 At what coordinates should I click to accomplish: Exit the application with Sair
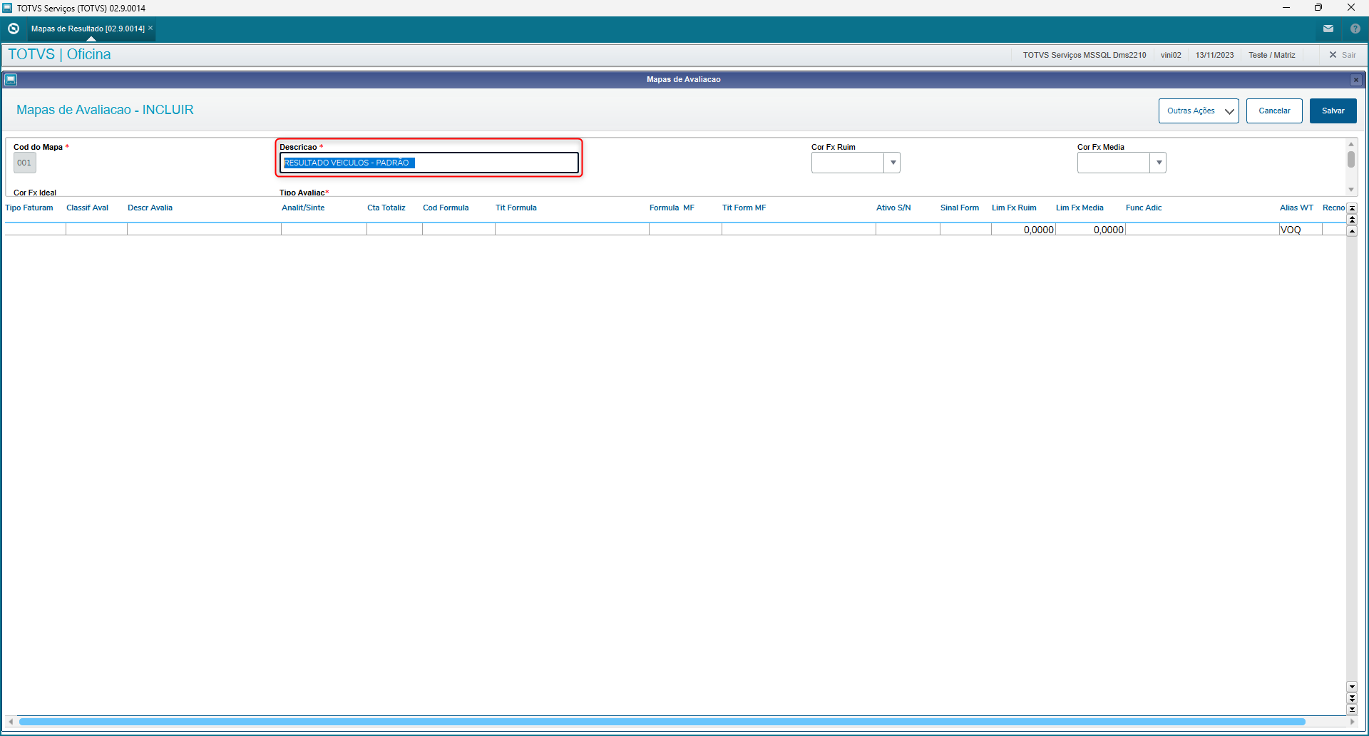coord(1343,55)
